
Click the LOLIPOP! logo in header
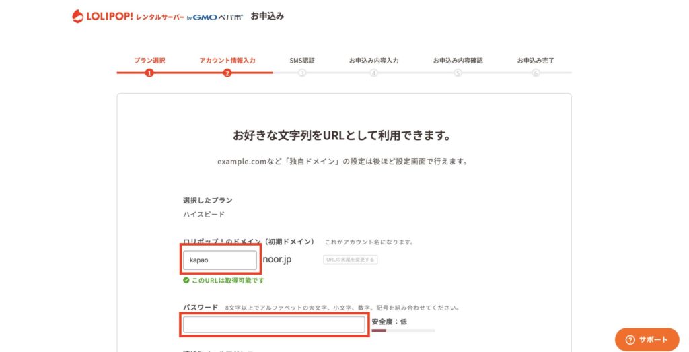point(103,16)
